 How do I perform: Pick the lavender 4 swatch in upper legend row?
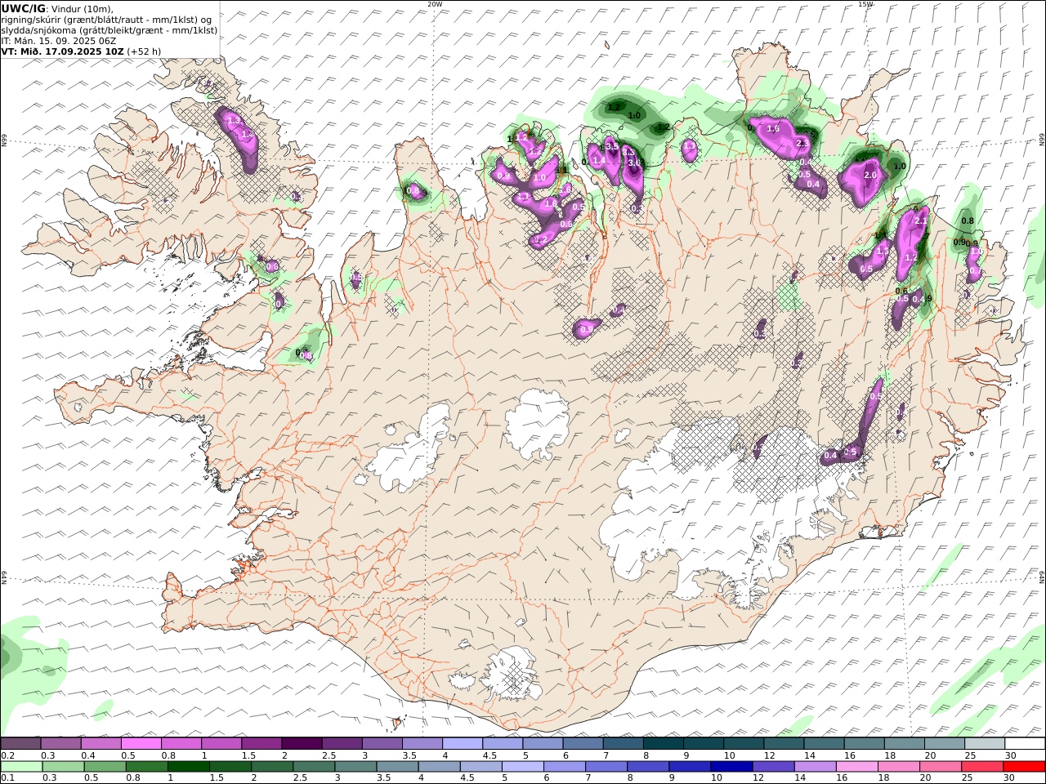(x=463, y=743)
